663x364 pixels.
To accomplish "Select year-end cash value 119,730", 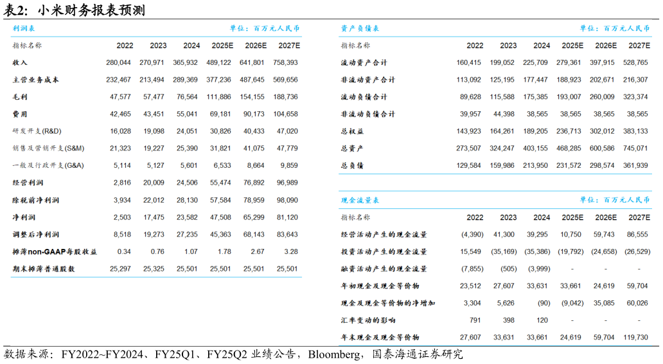I will pyautogui.click(x=635, y=338).
